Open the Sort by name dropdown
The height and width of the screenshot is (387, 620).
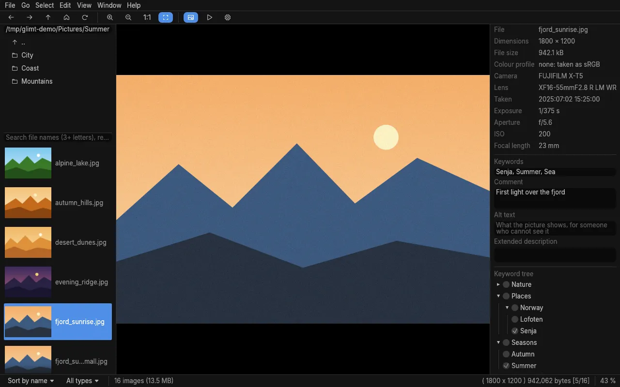tap(31, 381)
